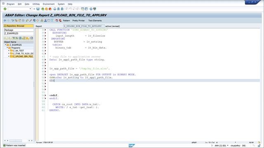Collapse the Z_EXAMPLES tree node
Viewport: 264px width, 148px height.
[5, 45]
